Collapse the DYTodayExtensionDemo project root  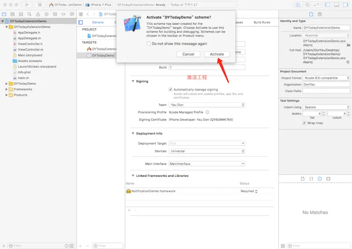point(3,21)
